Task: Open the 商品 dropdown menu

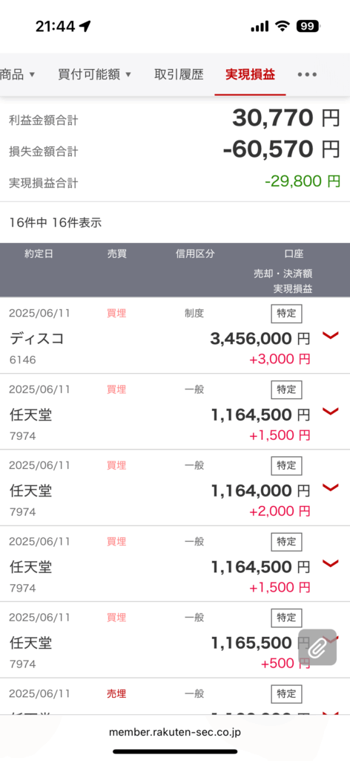Action: tap(18, 74)
